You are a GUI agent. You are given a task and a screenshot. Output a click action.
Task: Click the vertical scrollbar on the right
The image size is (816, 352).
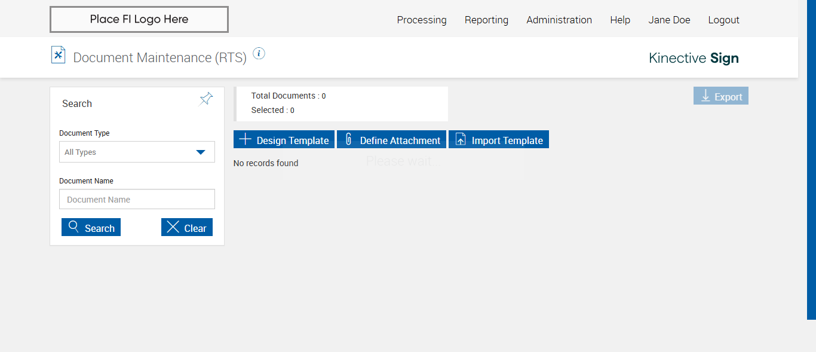(811, 160)
